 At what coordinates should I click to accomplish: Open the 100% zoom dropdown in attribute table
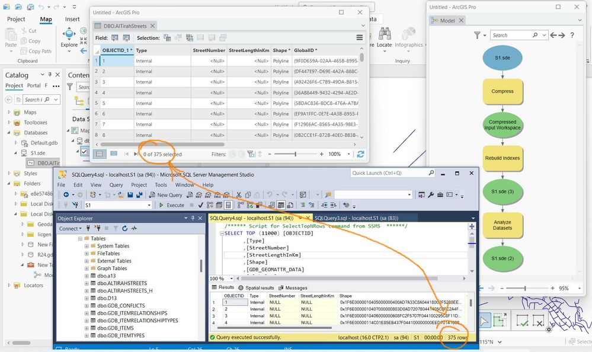click(349, 154)
